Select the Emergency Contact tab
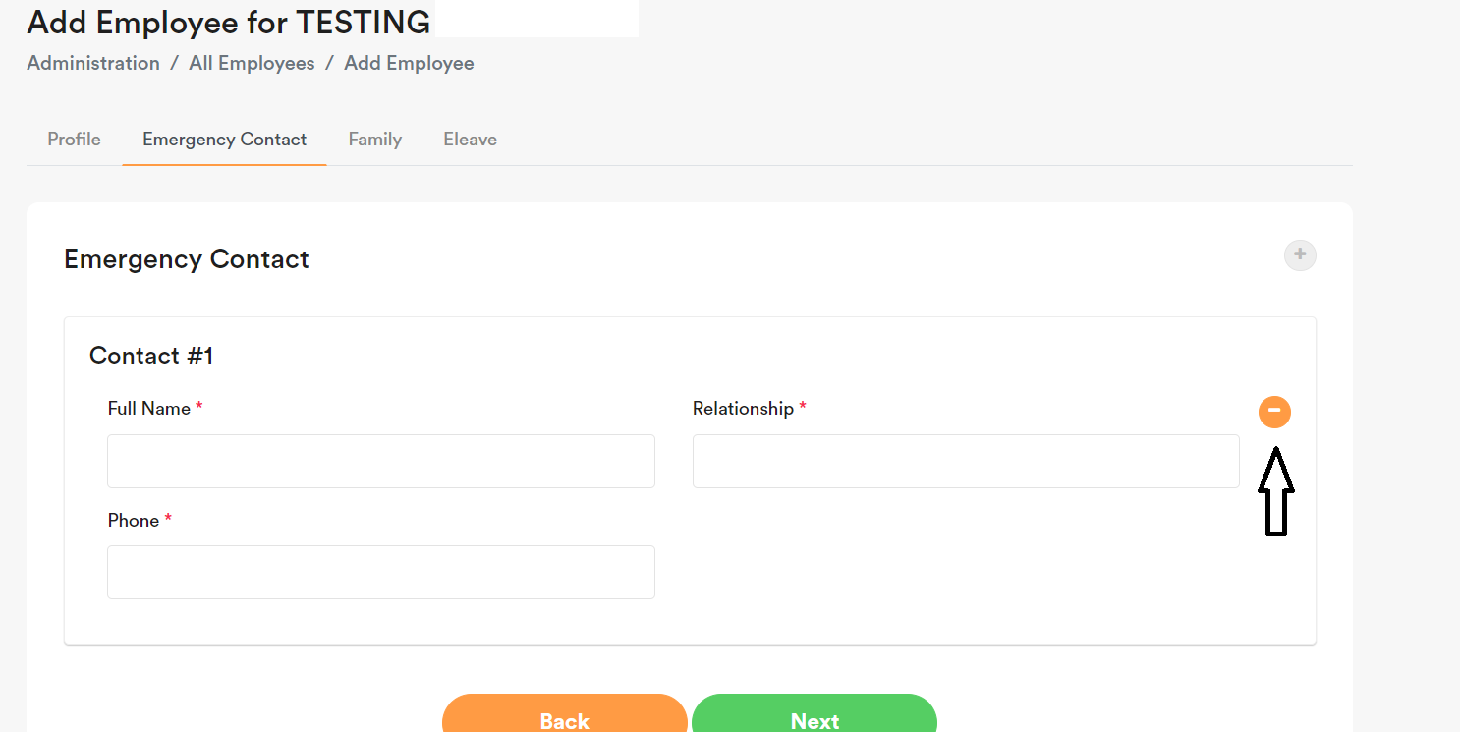Image resolution: width=1460 pixels, height=732 pixels. (x=224, y=140)
